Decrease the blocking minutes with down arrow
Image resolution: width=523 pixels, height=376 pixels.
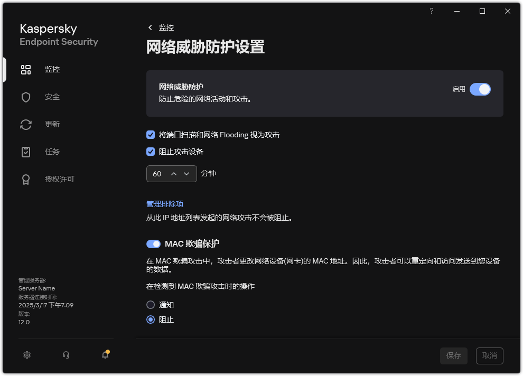pyautogui.click(x=186, y=173)
